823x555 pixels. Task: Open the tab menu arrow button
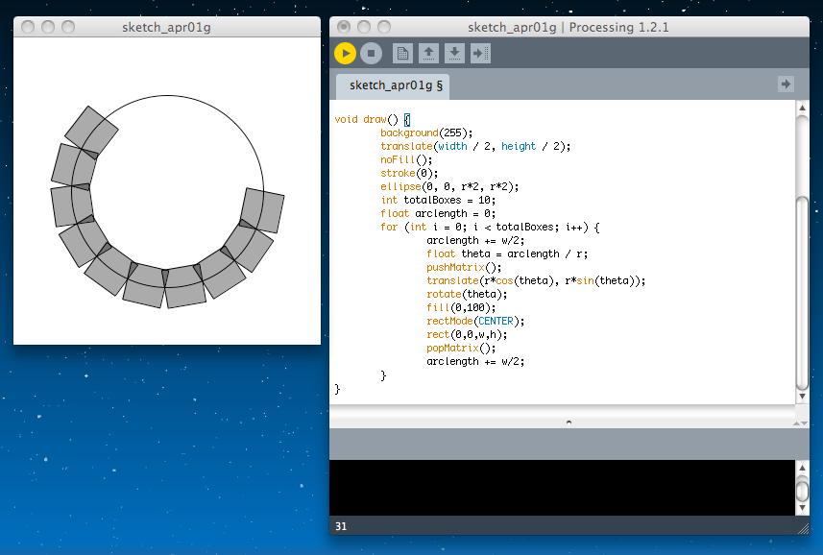pos(786,84)
